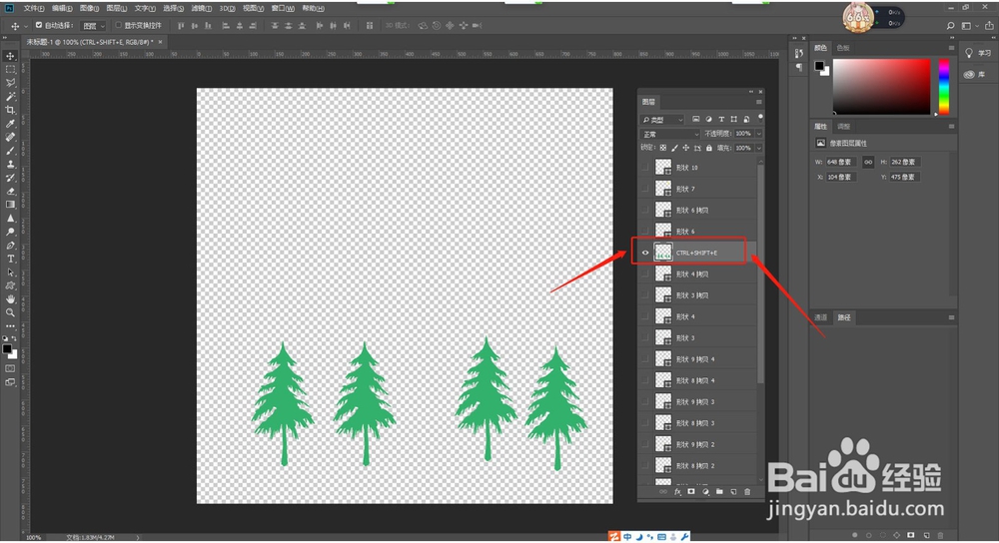Image resolution: width=999 pixels, height=543 pixels.
Task: Show the 形状 3 layer visibility
Action: [x=645, y=338]
